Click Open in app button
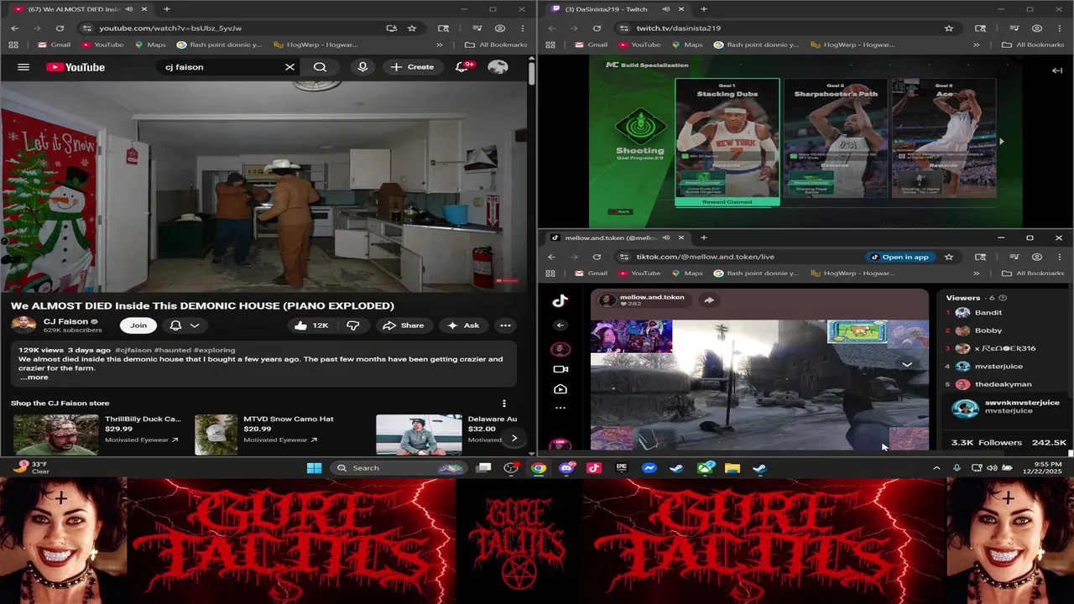 [x=899, y=257]
